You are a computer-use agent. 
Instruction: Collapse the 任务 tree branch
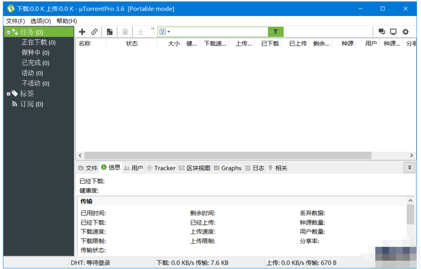click(x=8, y=32)
